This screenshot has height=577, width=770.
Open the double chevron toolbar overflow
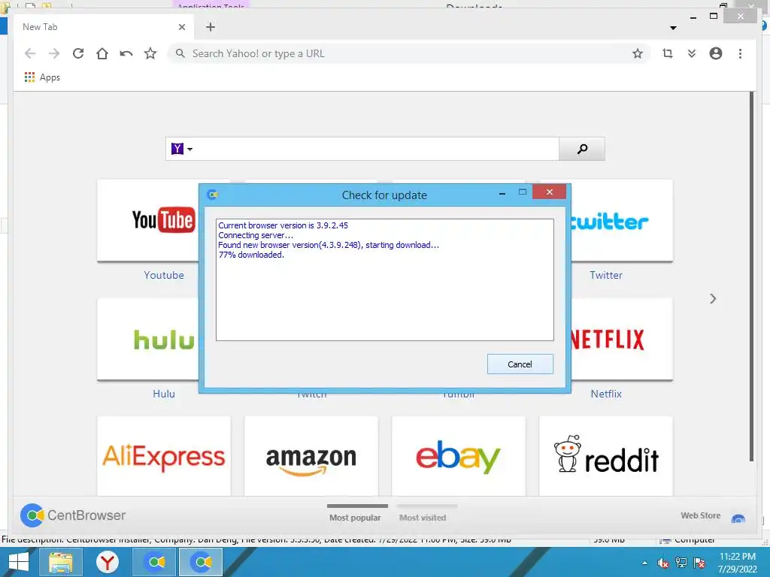(692, 53)
